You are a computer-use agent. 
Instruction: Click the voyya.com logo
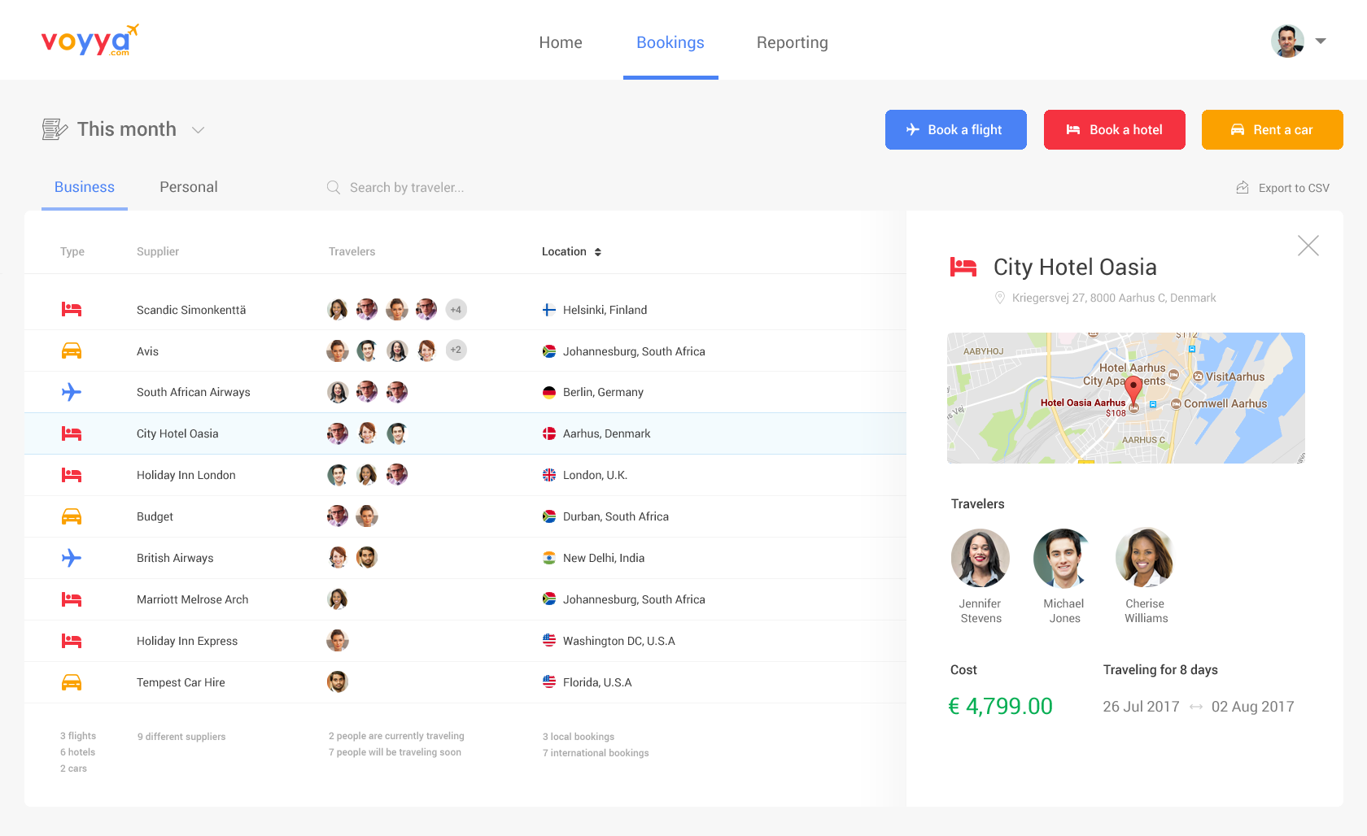[x=90, y=40]
